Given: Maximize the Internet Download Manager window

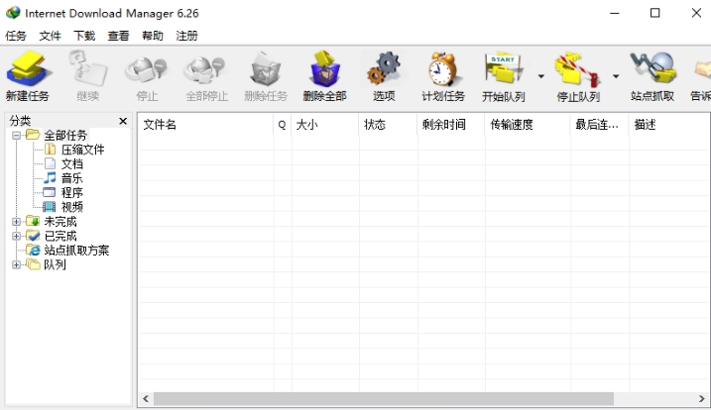Looking at the screenshot, I should pos(654,13).
